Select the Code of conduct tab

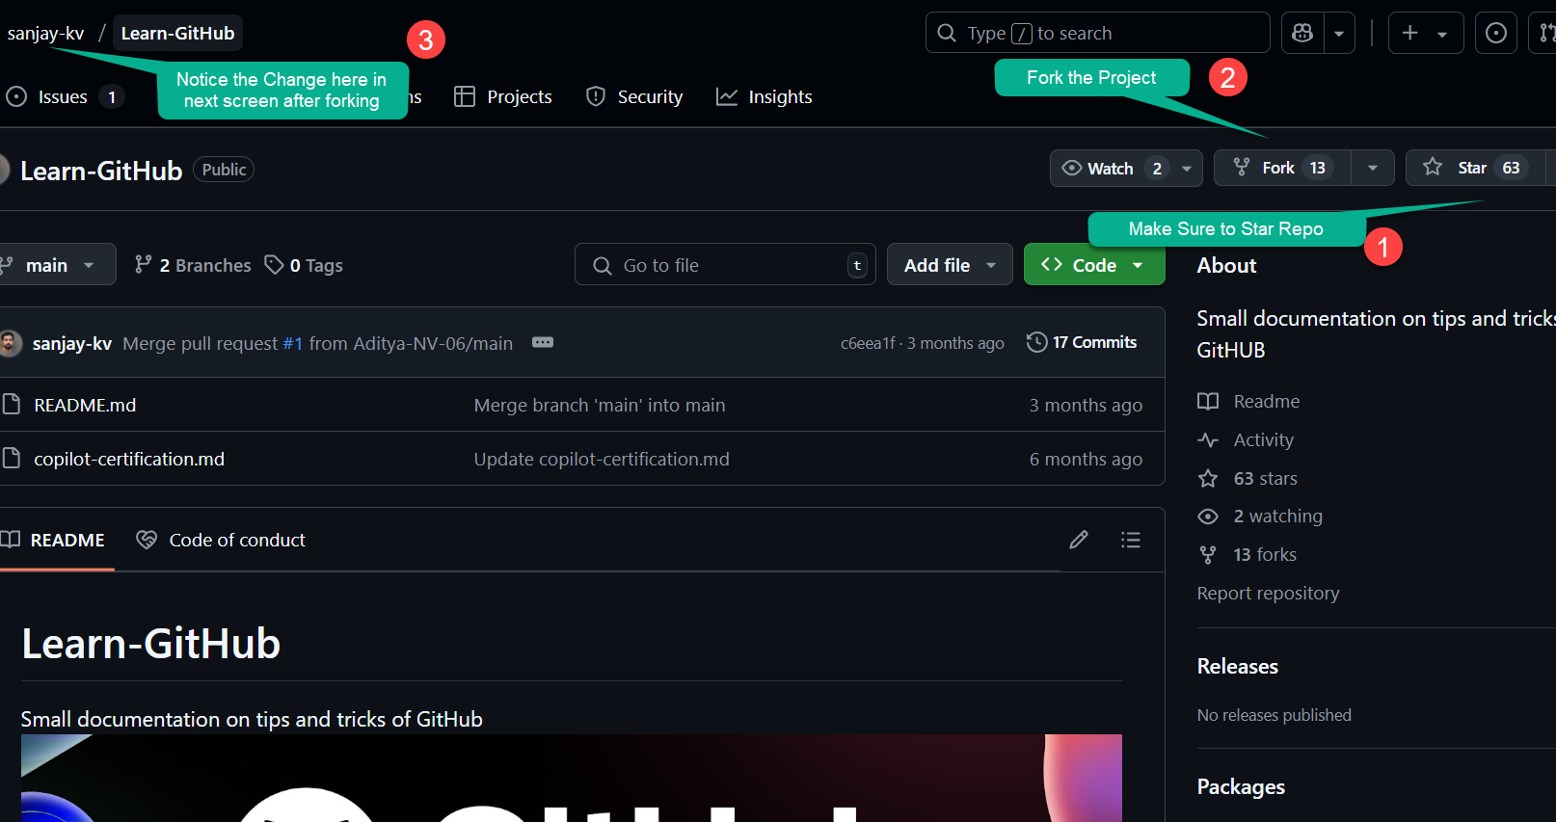(x=221, y=541)
